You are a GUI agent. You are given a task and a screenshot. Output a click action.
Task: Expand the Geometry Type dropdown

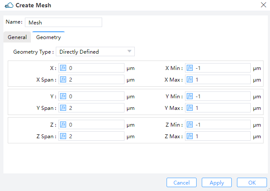click(x=95, y=52)
